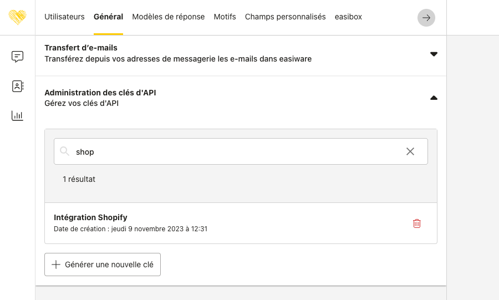Collapse Administration des clés d'API using up arrow
This screenshot has width=499, height=300.
(x=434, y=98)
